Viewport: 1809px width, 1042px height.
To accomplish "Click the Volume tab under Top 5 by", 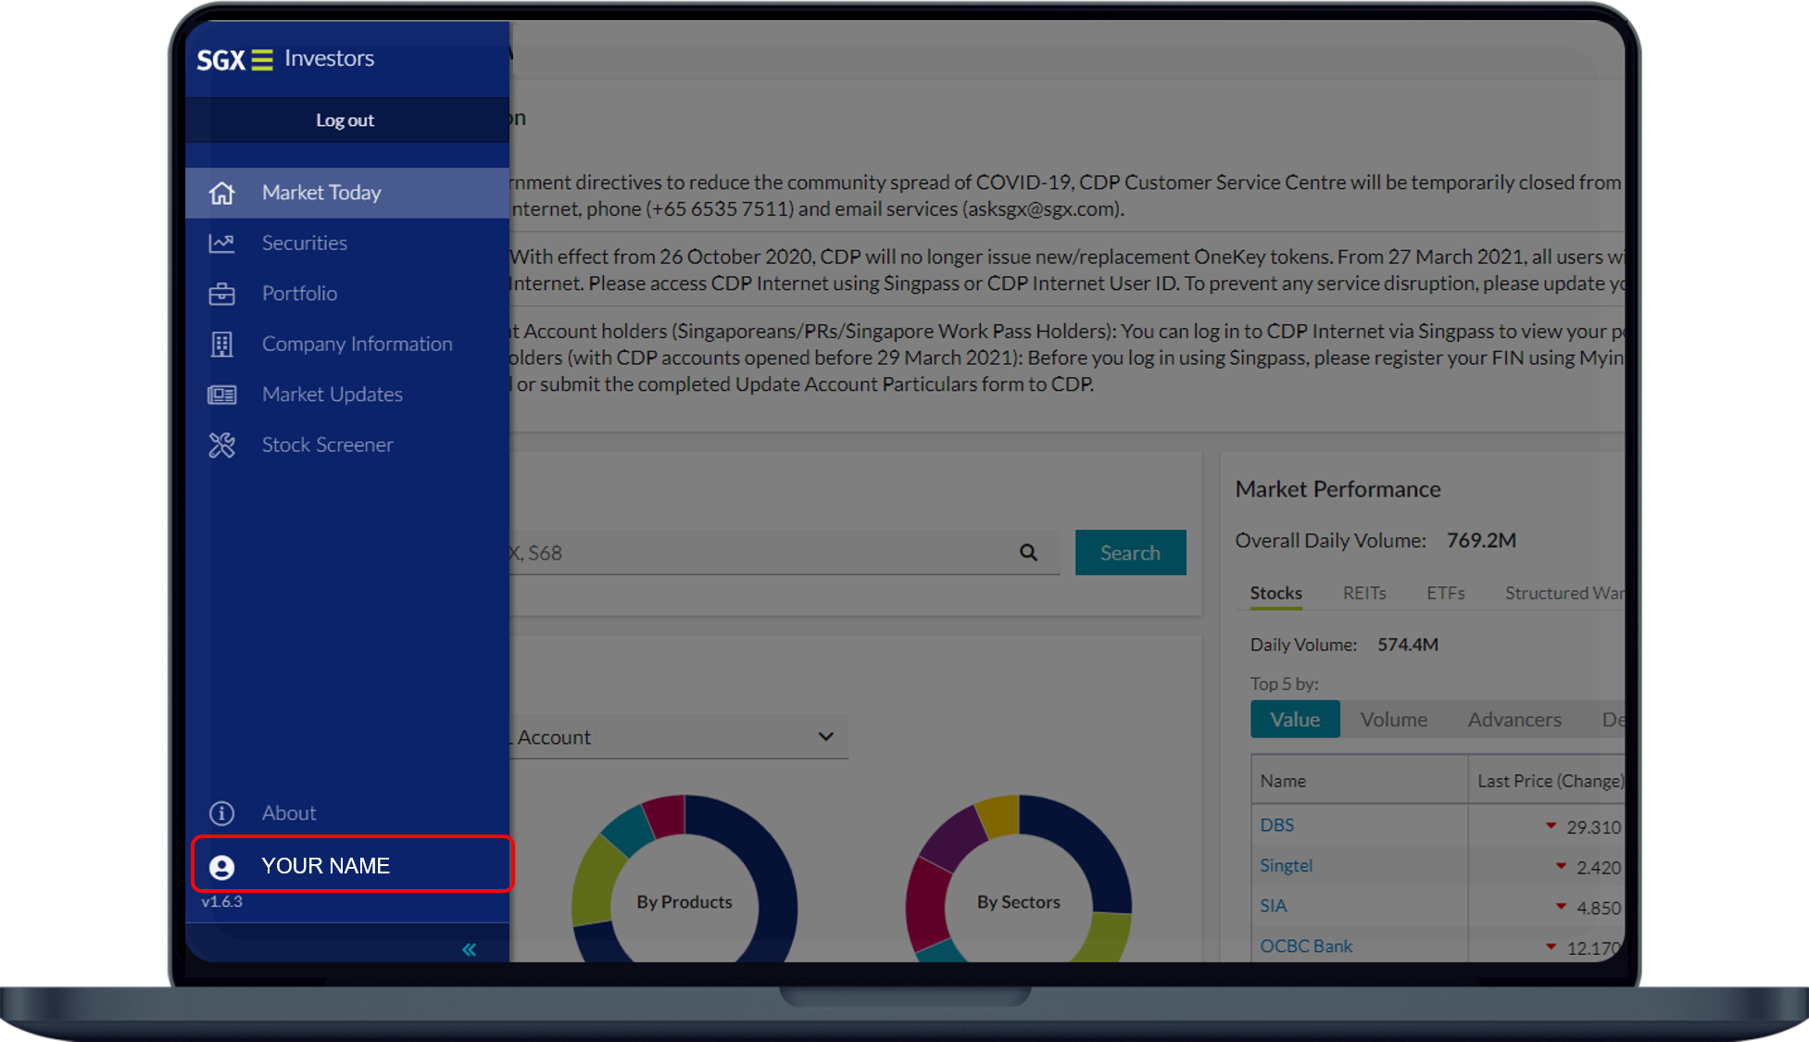I will (1394, 718).
